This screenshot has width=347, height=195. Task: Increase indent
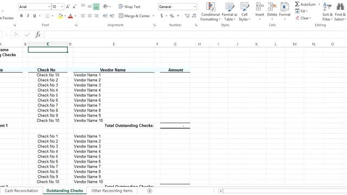[112, 16]
